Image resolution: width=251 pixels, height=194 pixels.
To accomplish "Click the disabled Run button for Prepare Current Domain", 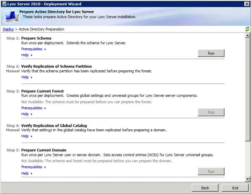I will [211, 172].
